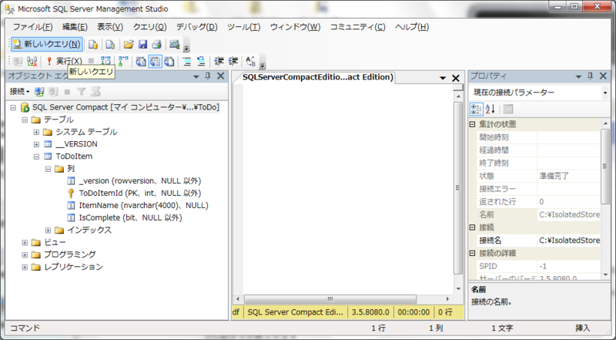Save with the floppy disk icon
This screenshot has height=340, width=616.
tap(142, 45)
